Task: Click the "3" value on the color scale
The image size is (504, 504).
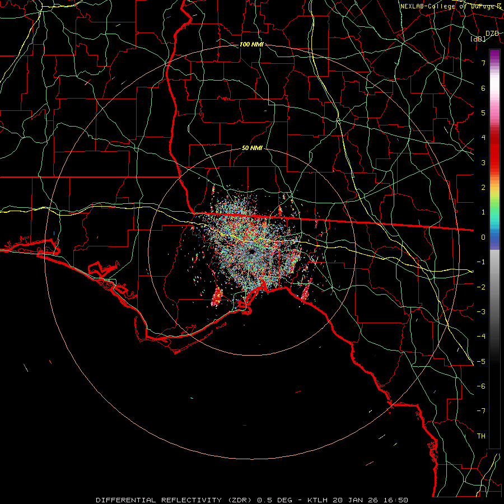Action: click(x=483, y=162)
